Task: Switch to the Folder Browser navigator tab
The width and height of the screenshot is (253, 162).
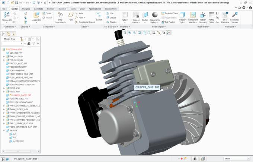Action: click(x=9, y=34)
